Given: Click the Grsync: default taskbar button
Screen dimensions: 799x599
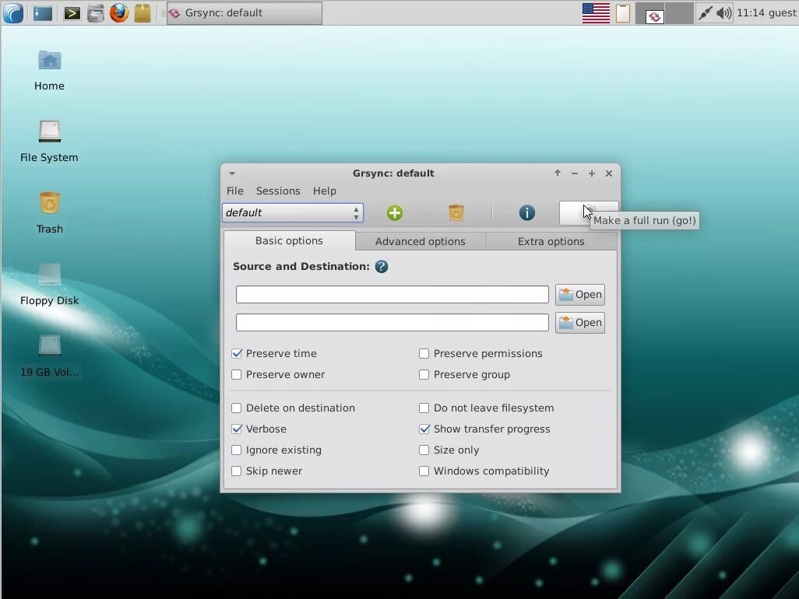Looking at the screenshot, I should 245,12.
